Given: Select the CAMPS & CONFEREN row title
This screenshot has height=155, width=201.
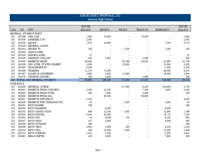Looking at the screenshot, I should coord(41,74).
